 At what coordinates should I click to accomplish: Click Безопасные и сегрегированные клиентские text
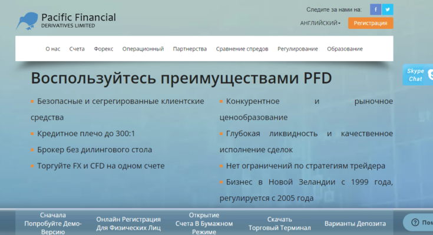point(121,102)
